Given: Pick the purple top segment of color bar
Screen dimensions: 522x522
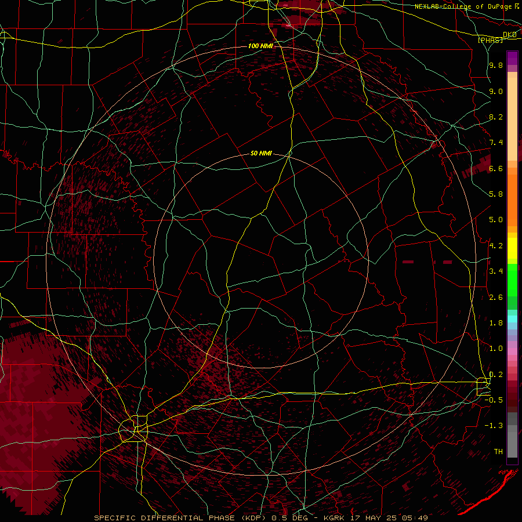Looking at the screenshot, I should tap(512, 58).
